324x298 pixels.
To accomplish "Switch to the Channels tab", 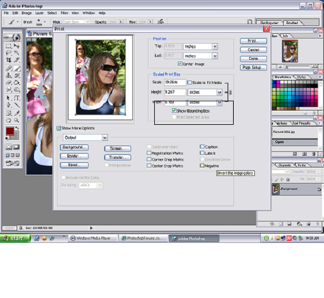I will (284, 165).
